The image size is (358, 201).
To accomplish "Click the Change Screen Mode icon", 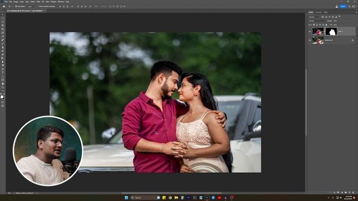I will click(x=3, y=106).
